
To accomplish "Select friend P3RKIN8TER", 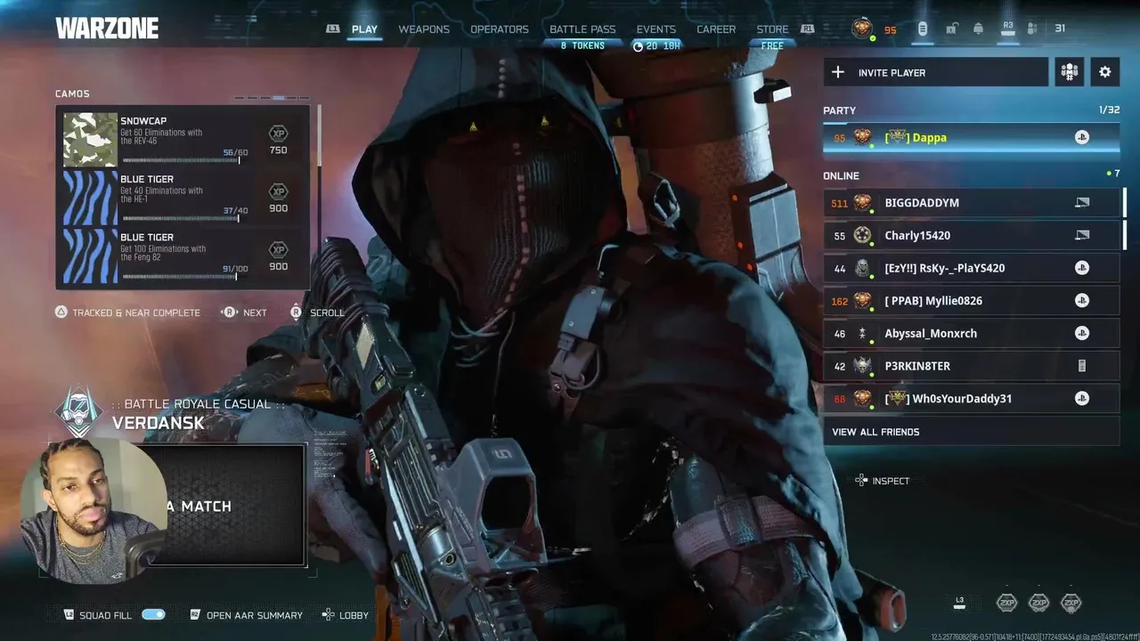I will [971, 366].
